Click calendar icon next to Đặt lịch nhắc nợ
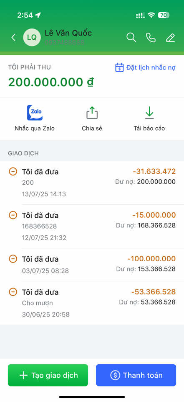This screenshot has width=184, height=402. (x=119, y=68)
